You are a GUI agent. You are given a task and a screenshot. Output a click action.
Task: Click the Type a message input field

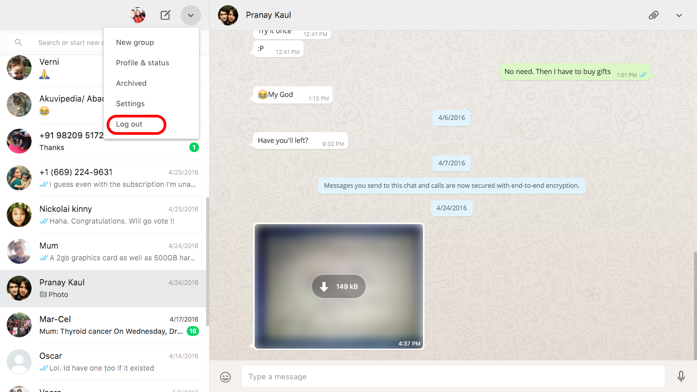tap(449, 377)
